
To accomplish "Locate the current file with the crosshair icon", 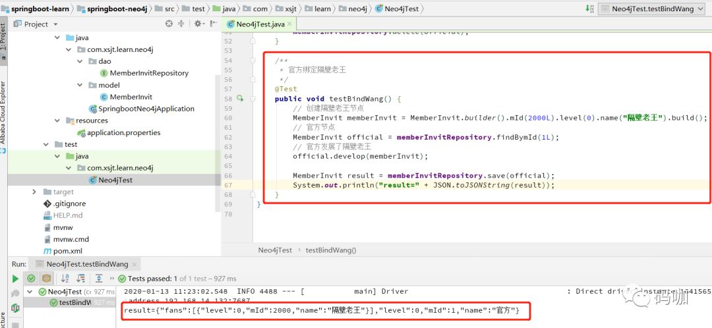I will pyautogui.click(x=169, y=24).
